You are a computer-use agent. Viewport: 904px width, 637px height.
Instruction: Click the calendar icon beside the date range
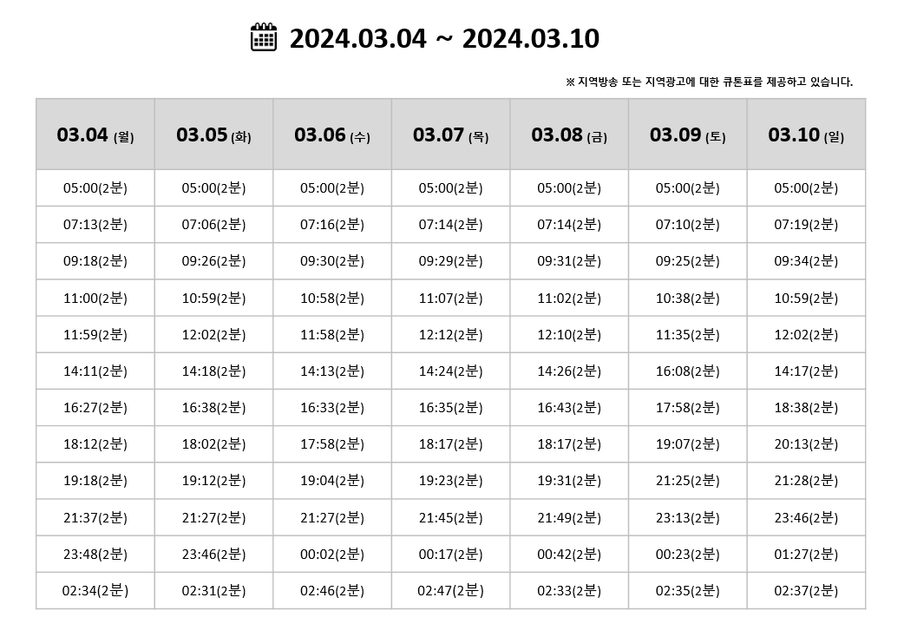pyautogui.click(x=264, y=37)
